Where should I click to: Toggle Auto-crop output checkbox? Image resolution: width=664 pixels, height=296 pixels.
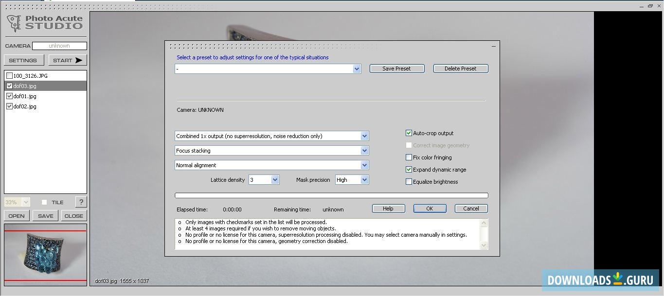click(x=409, y=133)
